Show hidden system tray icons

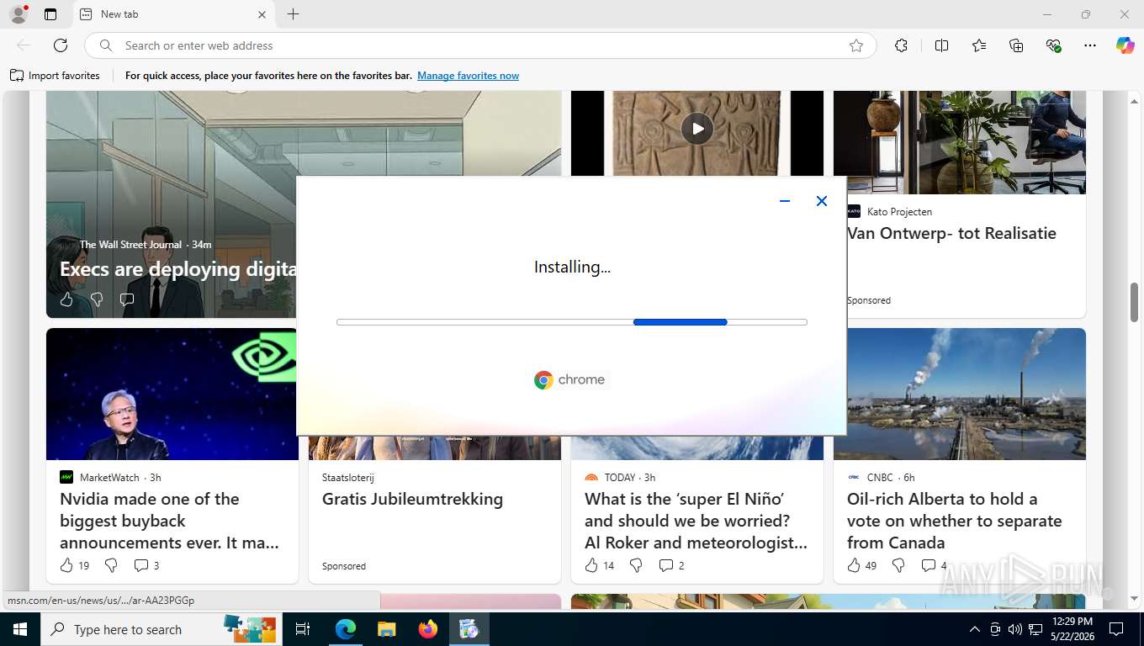pos(975,629)
